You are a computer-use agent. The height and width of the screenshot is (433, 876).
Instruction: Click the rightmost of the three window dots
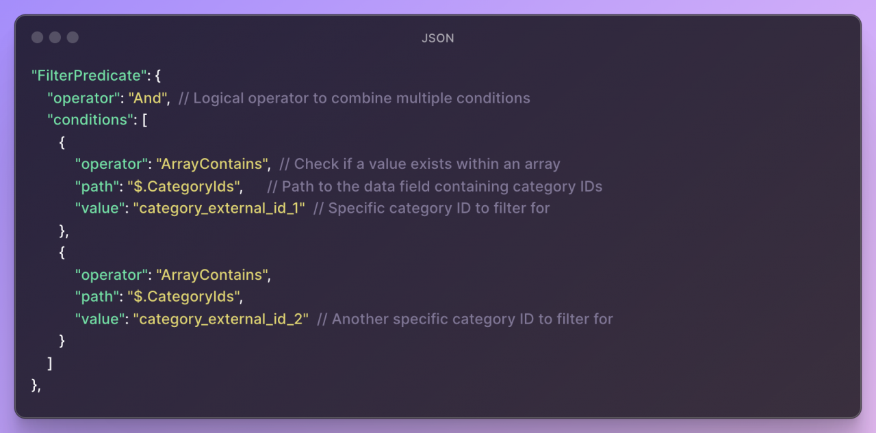click(73, 37)
